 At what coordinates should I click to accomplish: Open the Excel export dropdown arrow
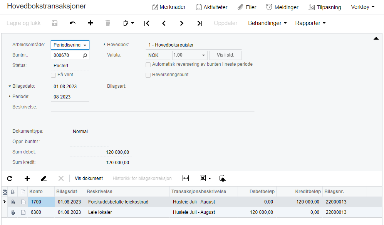click(x=210, y=178)
